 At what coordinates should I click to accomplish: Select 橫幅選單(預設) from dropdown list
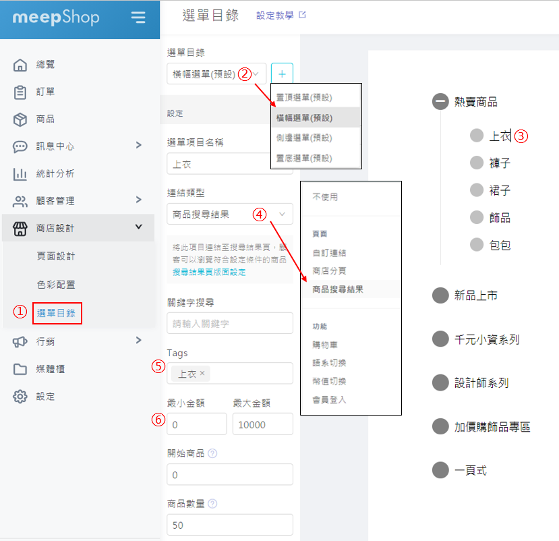(x=304, y=117)
